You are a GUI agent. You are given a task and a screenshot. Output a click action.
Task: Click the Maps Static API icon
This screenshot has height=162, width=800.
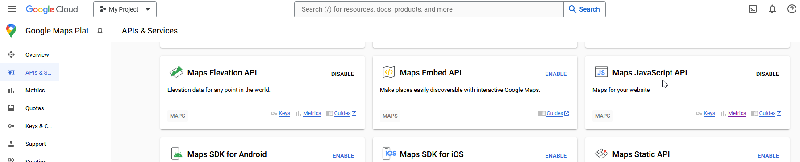click(601, 154)
